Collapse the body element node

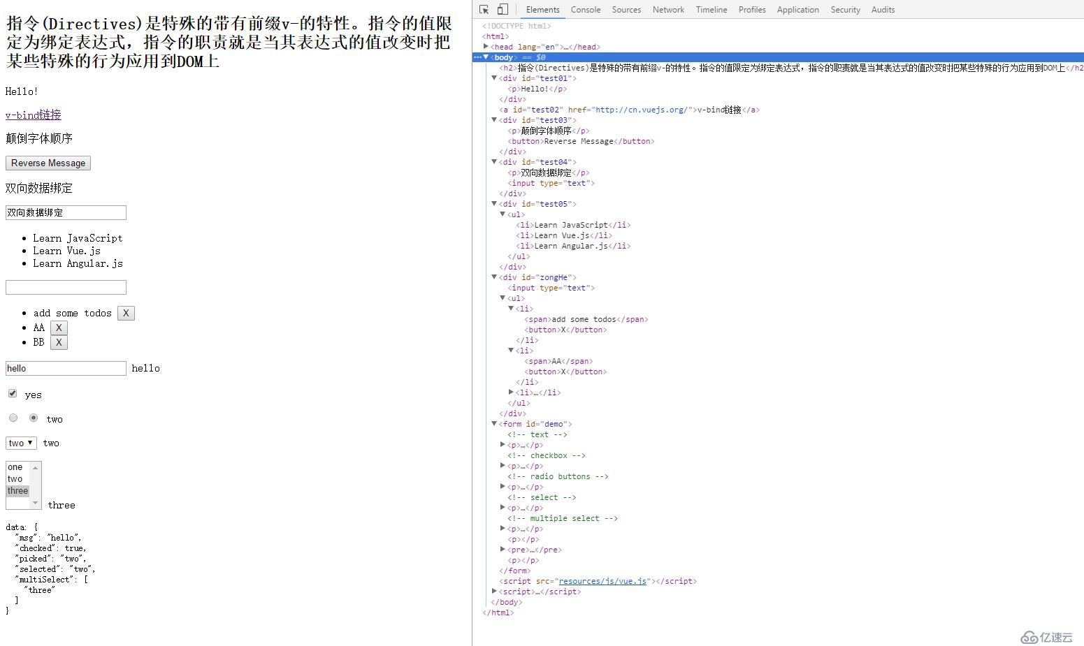[x=486, y=57]
